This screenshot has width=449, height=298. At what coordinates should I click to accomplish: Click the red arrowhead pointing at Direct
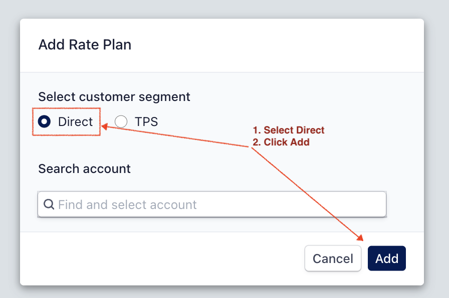coord(105,126)
